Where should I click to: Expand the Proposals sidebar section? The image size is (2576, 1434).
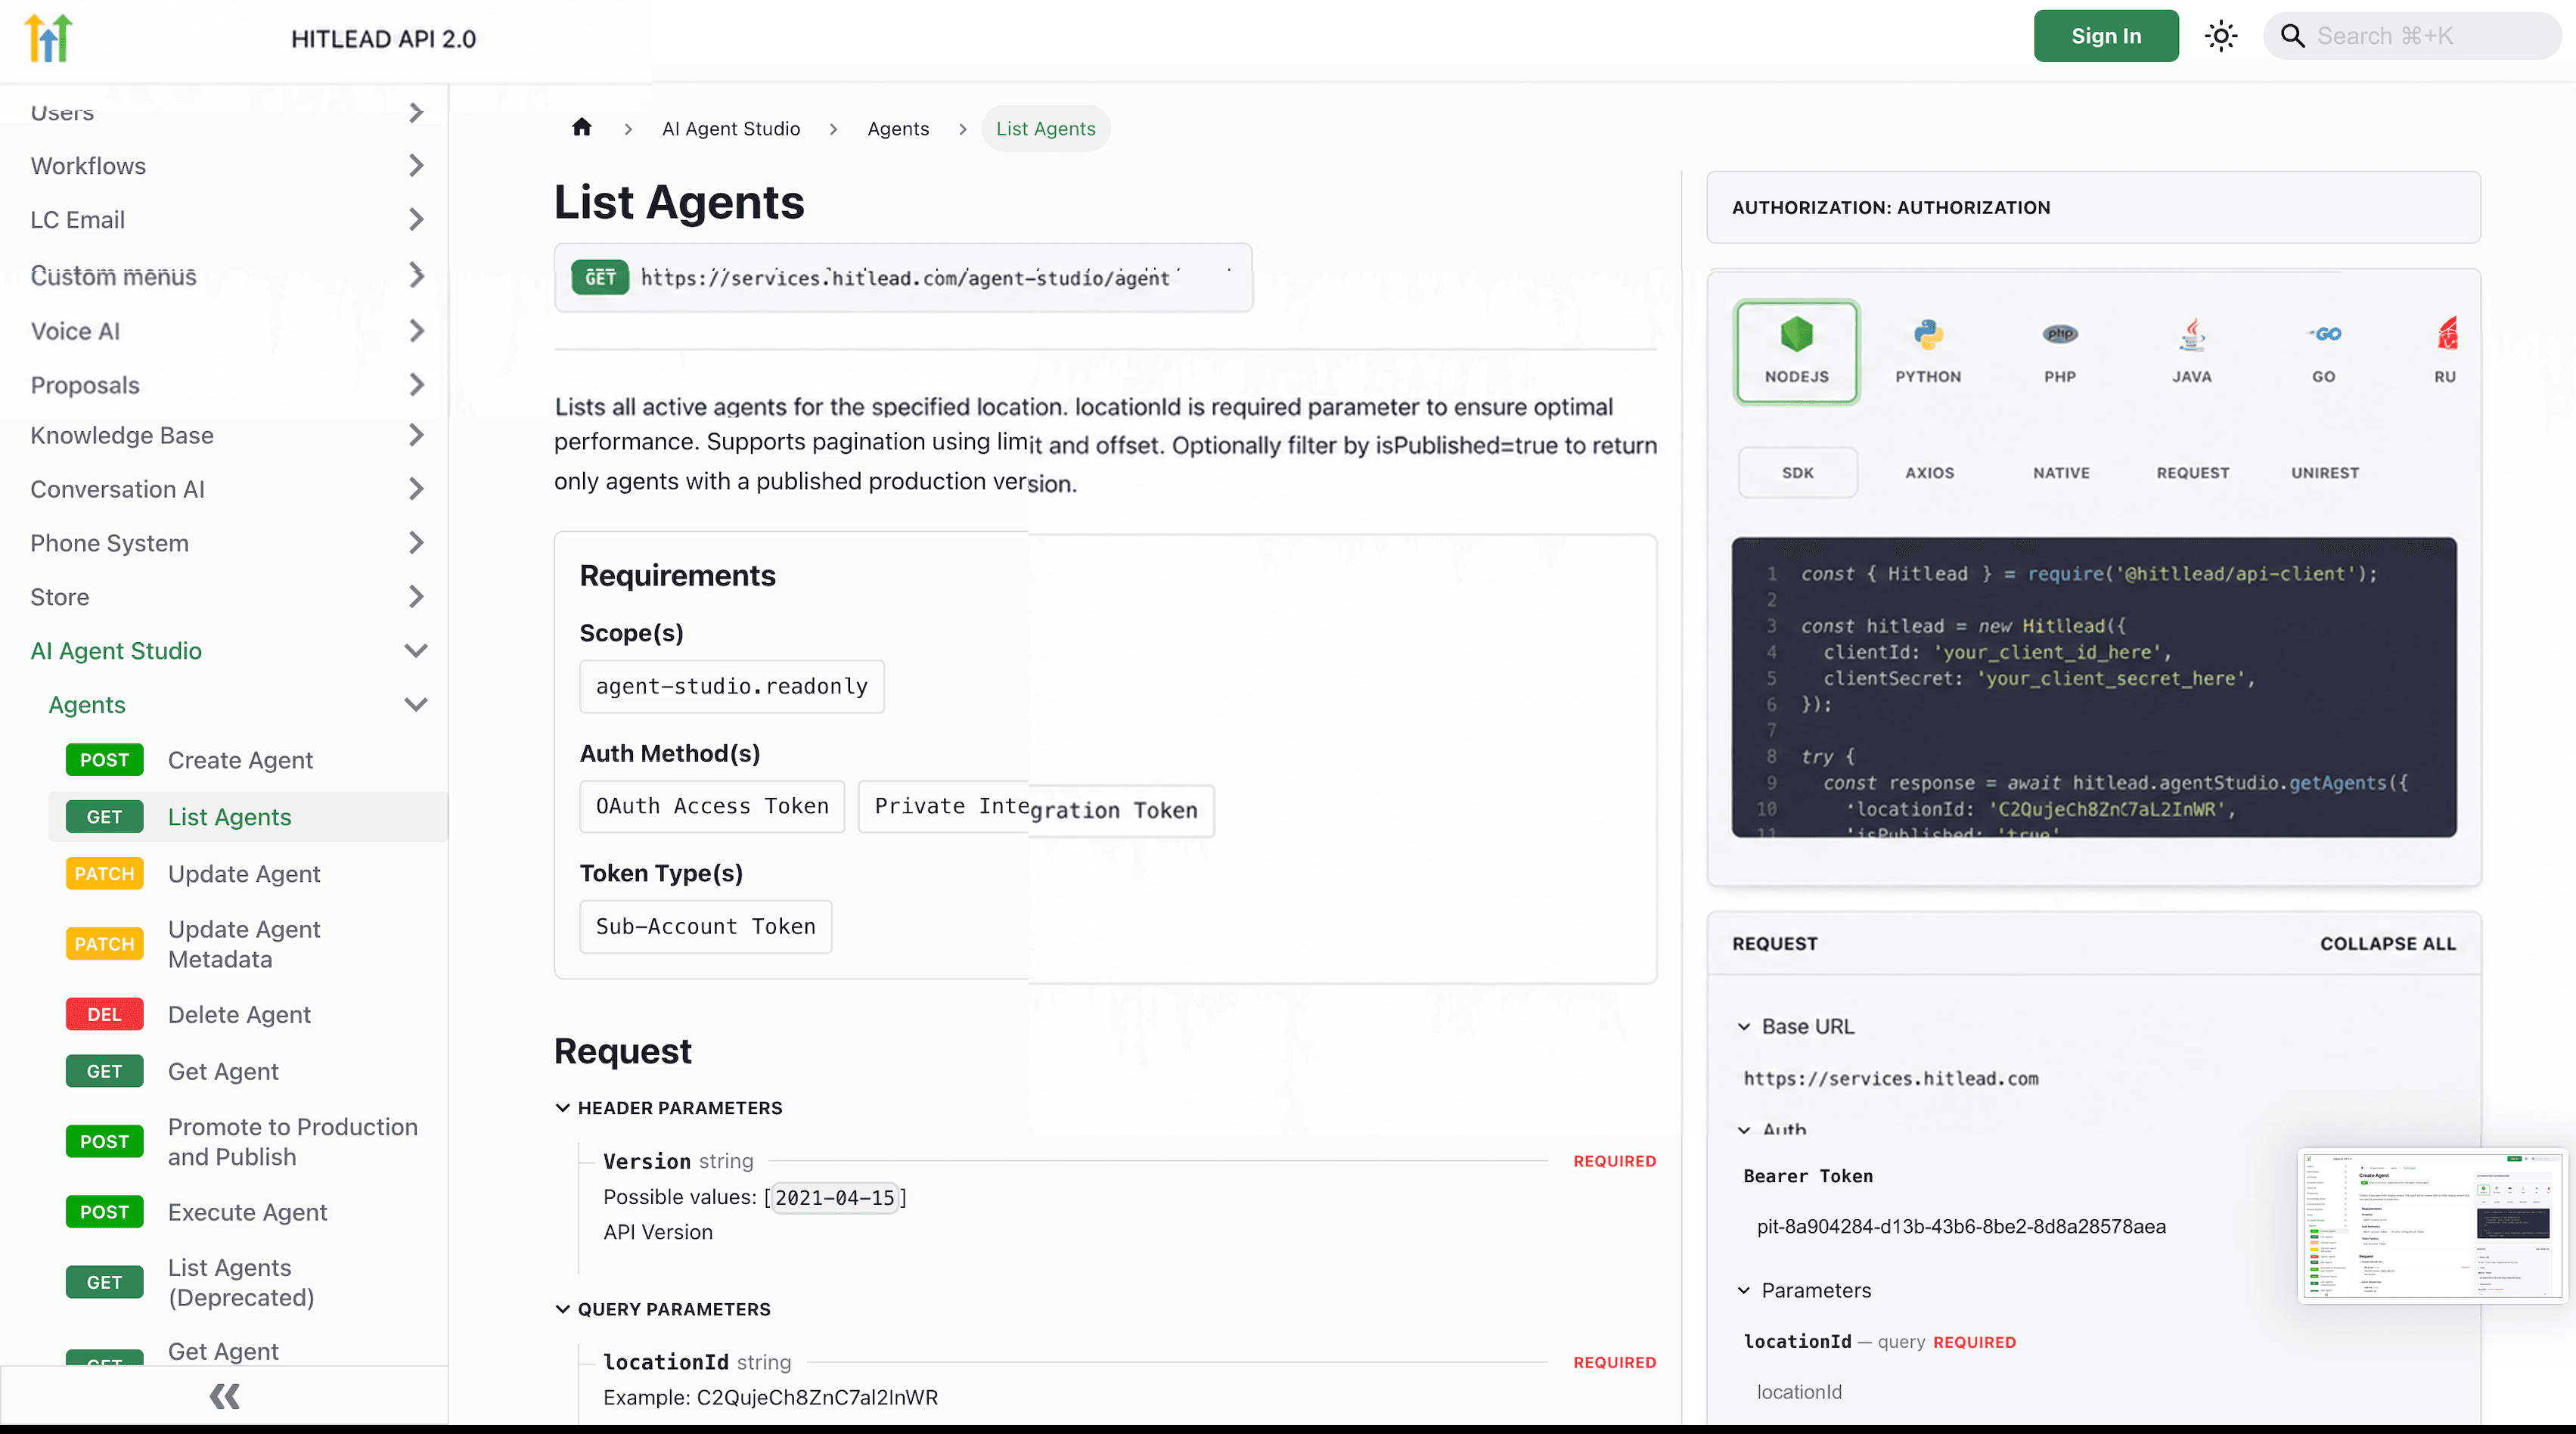click(x=416, y=385)
